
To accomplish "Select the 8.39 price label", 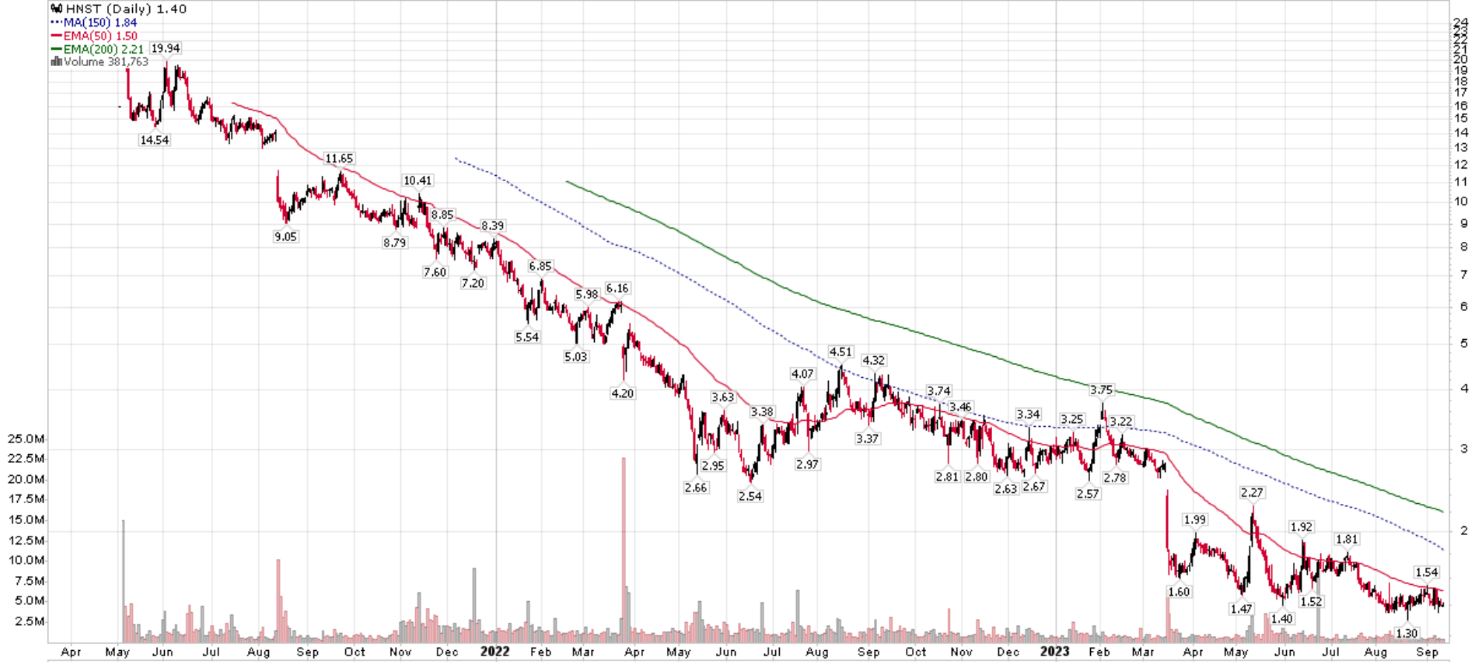I will pyautogui.click(x=492, y=226).
